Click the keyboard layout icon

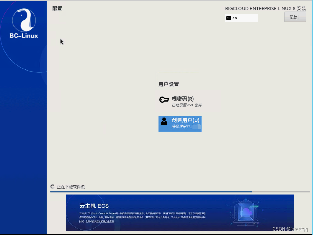[x=229, y=18]
